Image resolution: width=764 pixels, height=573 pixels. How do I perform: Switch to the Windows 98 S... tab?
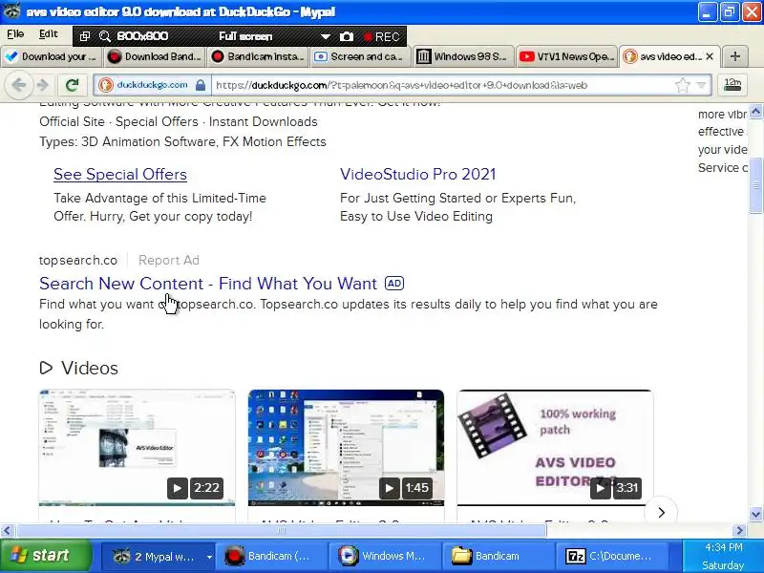click(463, 56)
